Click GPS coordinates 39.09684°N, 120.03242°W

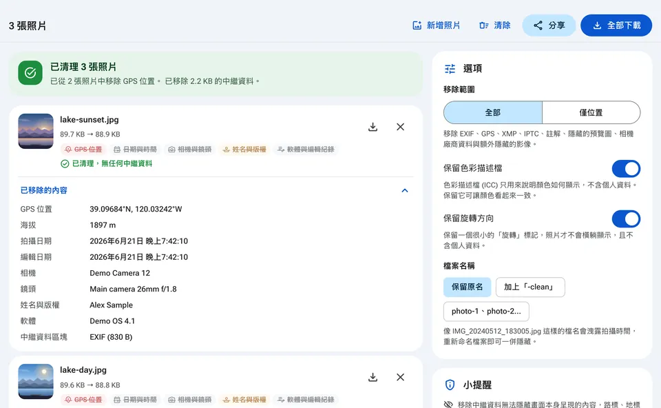pyautogui.click(x=136, y=210)
